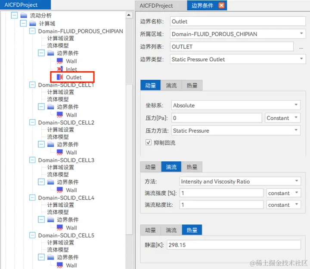310x269 pixels.
Task: Collapse the Domain-SOLID_CELL3 node
Action: click(32, 160)
